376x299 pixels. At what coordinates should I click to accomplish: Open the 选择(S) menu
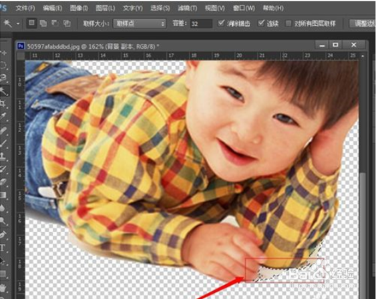point(160,8)
